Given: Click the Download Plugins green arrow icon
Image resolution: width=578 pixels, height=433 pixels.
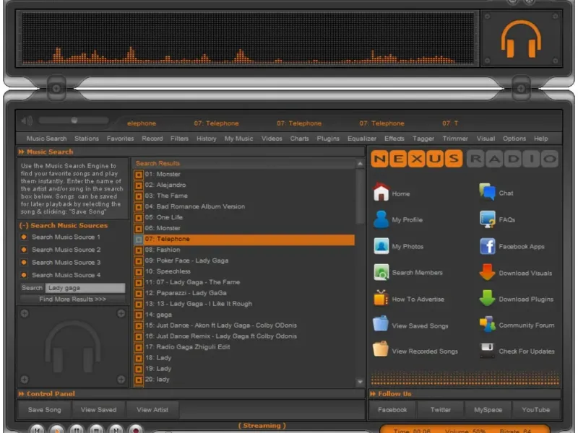Looking at the screenshot, I should 487,298.
